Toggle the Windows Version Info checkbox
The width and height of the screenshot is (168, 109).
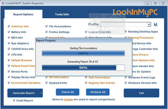[x=126, y=83]
